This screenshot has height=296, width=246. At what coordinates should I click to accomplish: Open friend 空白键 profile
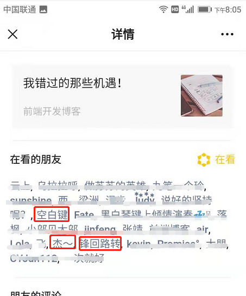(x=52, y=214)
